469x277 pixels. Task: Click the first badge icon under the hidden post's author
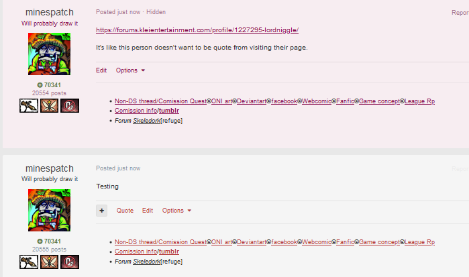click(28, 106)
